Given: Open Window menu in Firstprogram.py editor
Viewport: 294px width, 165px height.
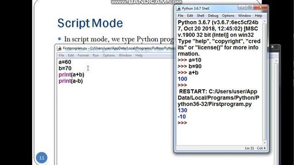Looking at the screenshot, I should click(x=125, y=55).
